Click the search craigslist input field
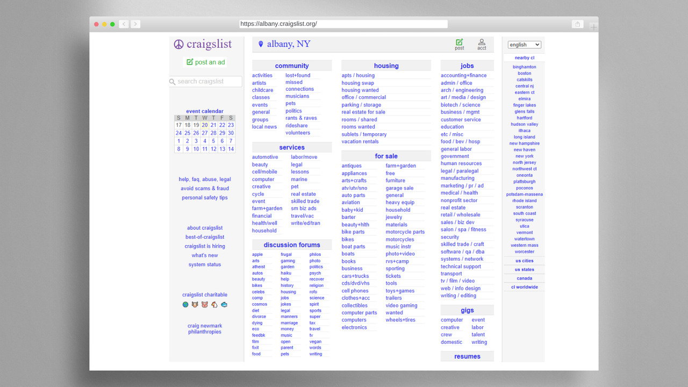 205,82
